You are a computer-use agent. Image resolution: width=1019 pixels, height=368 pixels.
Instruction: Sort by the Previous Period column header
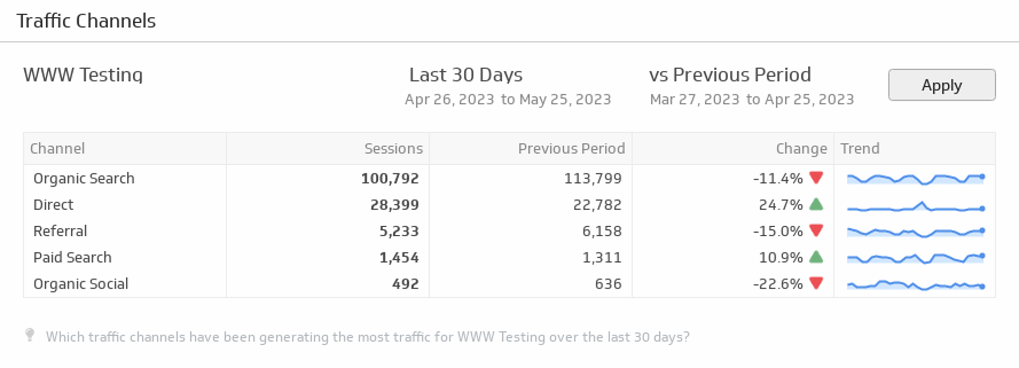[x=571, y=149]
